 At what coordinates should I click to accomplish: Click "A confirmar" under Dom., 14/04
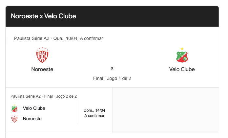coord(94,116)
